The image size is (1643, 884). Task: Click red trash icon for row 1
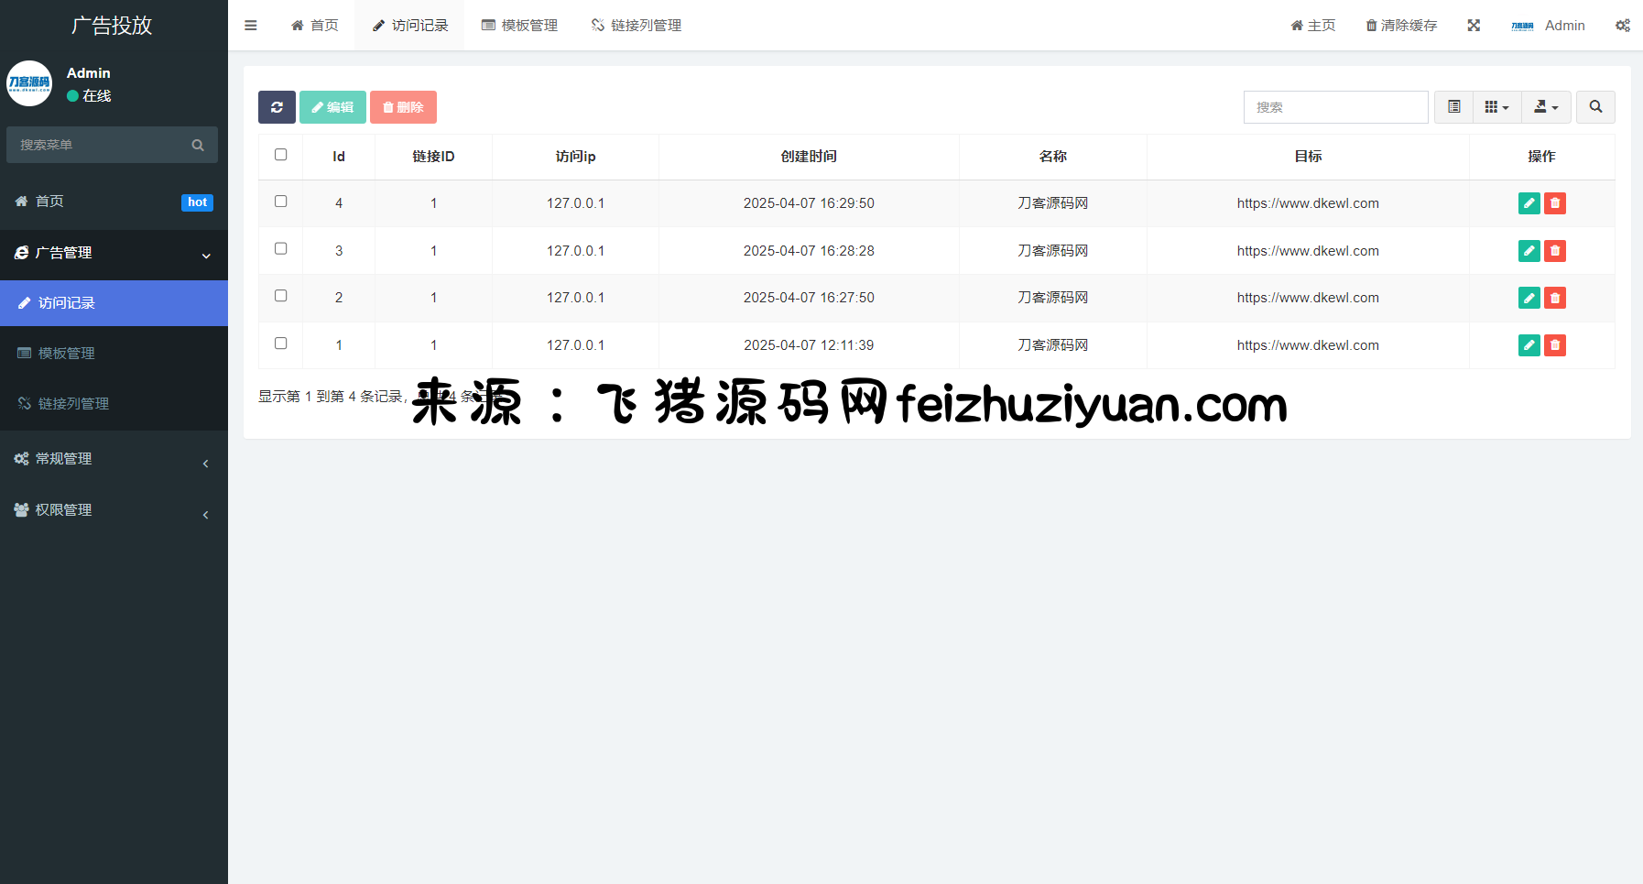tap(1554, 345)
